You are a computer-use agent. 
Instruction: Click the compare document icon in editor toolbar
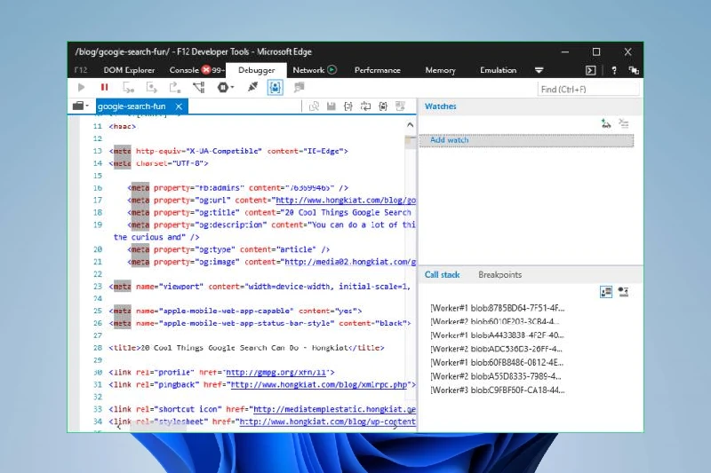[314, 106]
